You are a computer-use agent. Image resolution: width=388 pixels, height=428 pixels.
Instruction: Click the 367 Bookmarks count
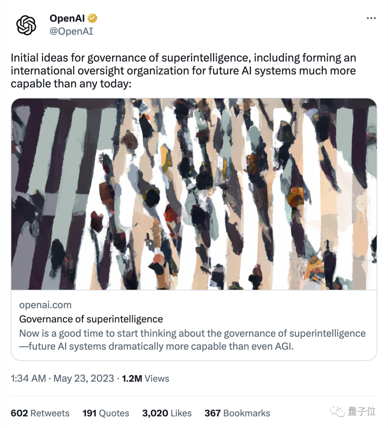click(x=237, y=413)
